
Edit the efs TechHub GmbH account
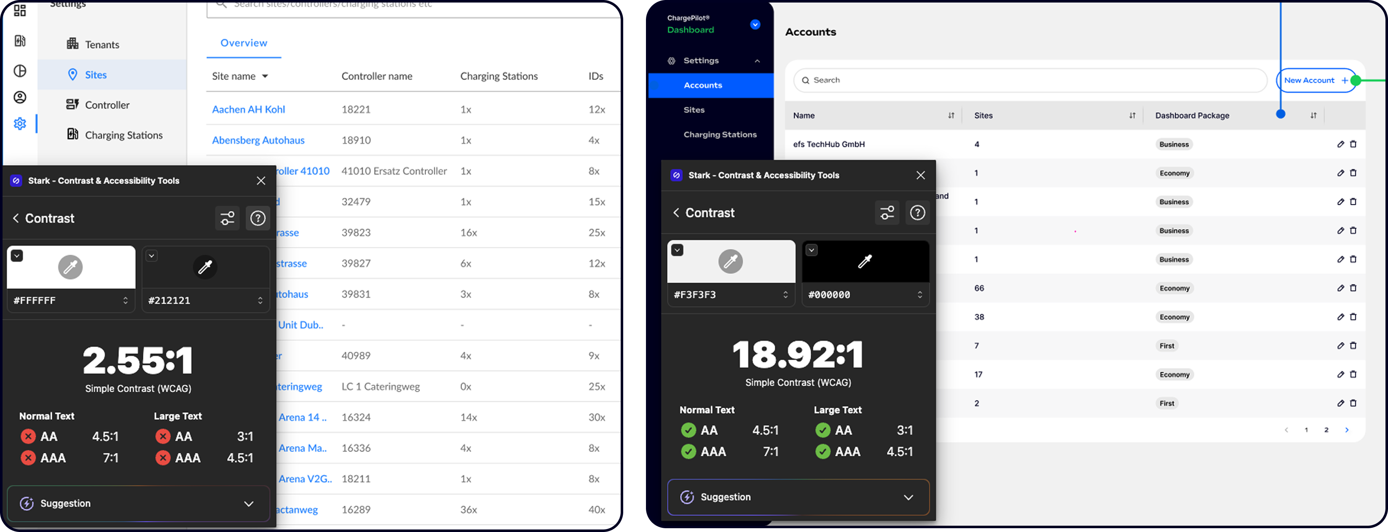(1340, 144)
